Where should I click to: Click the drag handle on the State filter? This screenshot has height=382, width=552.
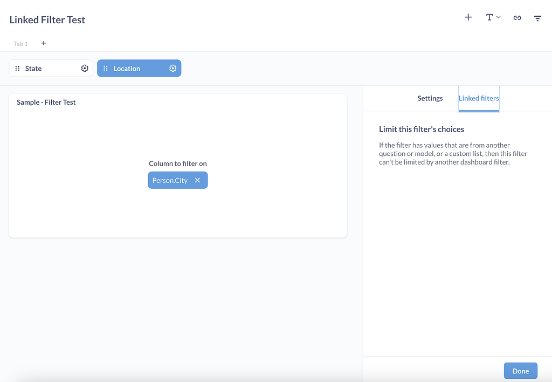point(18,68)
